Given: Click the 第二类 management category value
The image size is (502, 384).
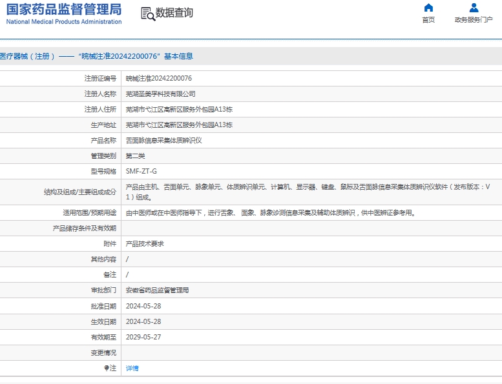Looking at the screenshot, I should [x=135, y=156].
